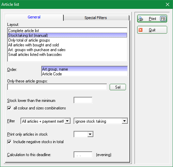The height and width of the screenshot is (167, 173).
Task: Switch to the Special Filters tab
Action: tap(96, 18)
